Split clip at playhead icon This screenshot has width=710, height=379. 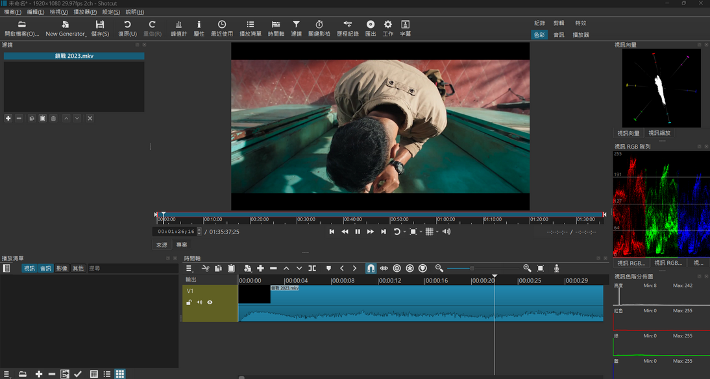pyautogui.click(x=312, y=269)
